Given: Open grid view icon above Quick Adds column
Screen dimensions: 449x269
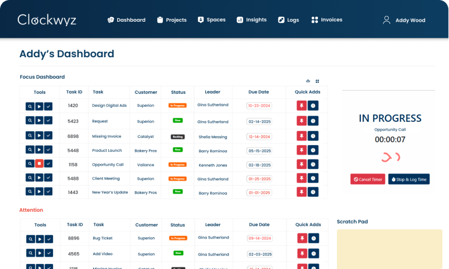Looking at the screenshot, I should click(317, 81).
